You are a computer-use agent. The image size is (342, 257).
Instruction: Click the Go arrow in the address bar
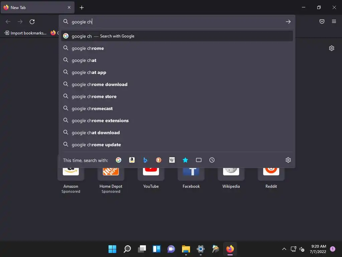(x=288, y=22)
